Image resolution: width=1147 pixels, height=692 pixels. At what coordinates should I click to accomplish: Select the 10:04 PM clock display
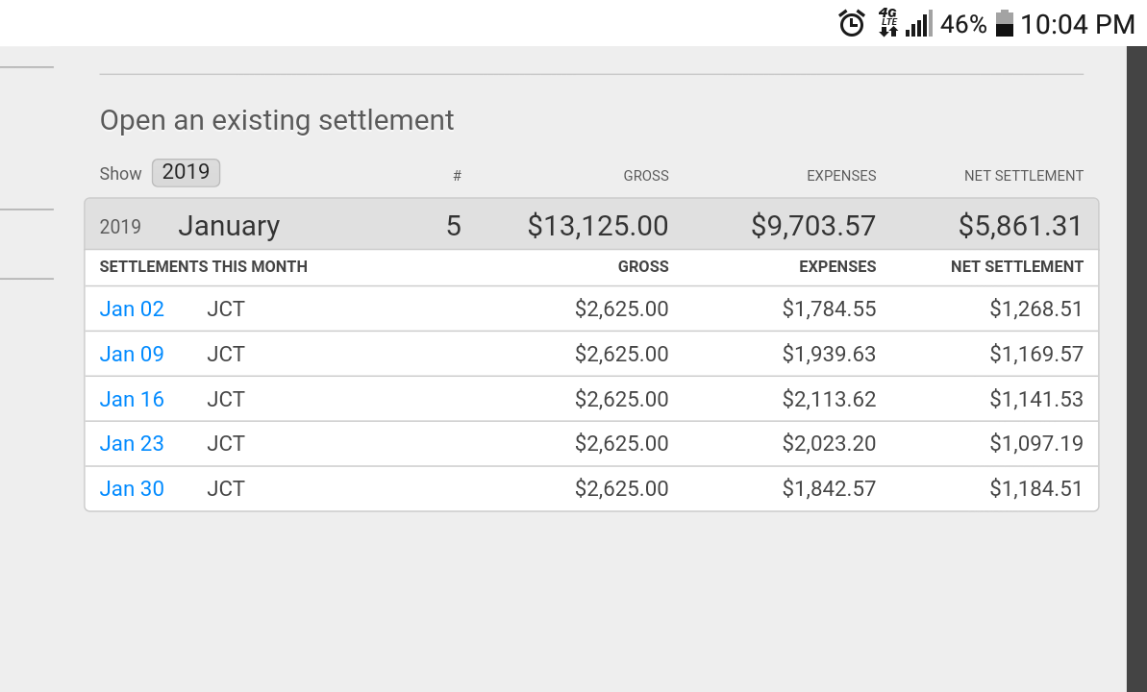(x=1077, y=24)
